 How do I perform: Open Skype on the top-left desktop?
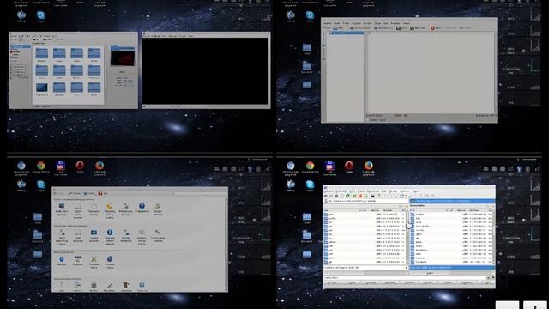(x=40, y=15)
